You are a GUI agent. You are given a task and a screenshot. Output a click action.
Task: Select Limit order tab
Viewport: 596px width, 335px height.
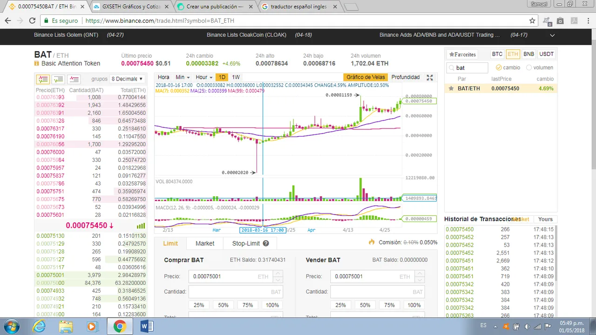(170, 243)
